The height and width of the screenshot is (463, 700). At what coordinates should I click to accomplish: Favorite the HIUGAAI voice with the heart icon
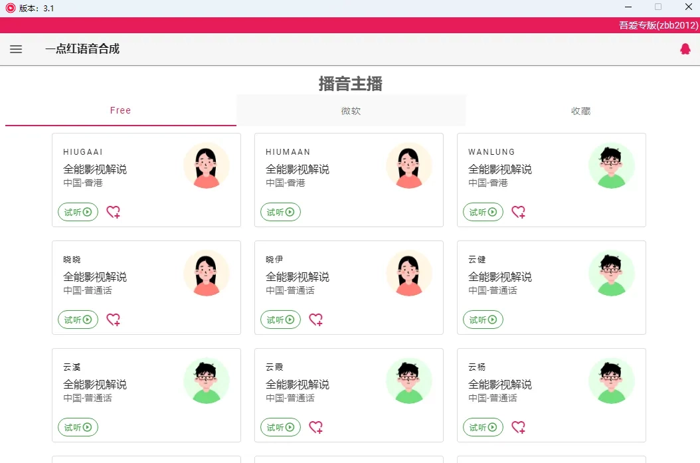(113, 212)
